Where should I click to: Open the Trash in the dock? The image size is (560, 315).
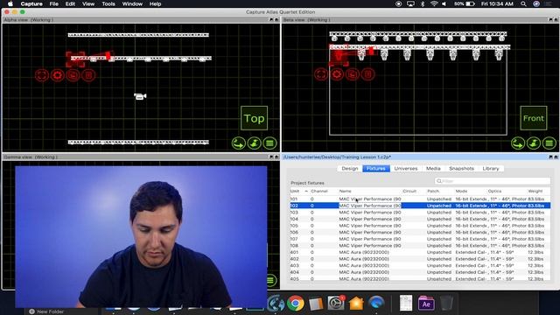point(446,304)
